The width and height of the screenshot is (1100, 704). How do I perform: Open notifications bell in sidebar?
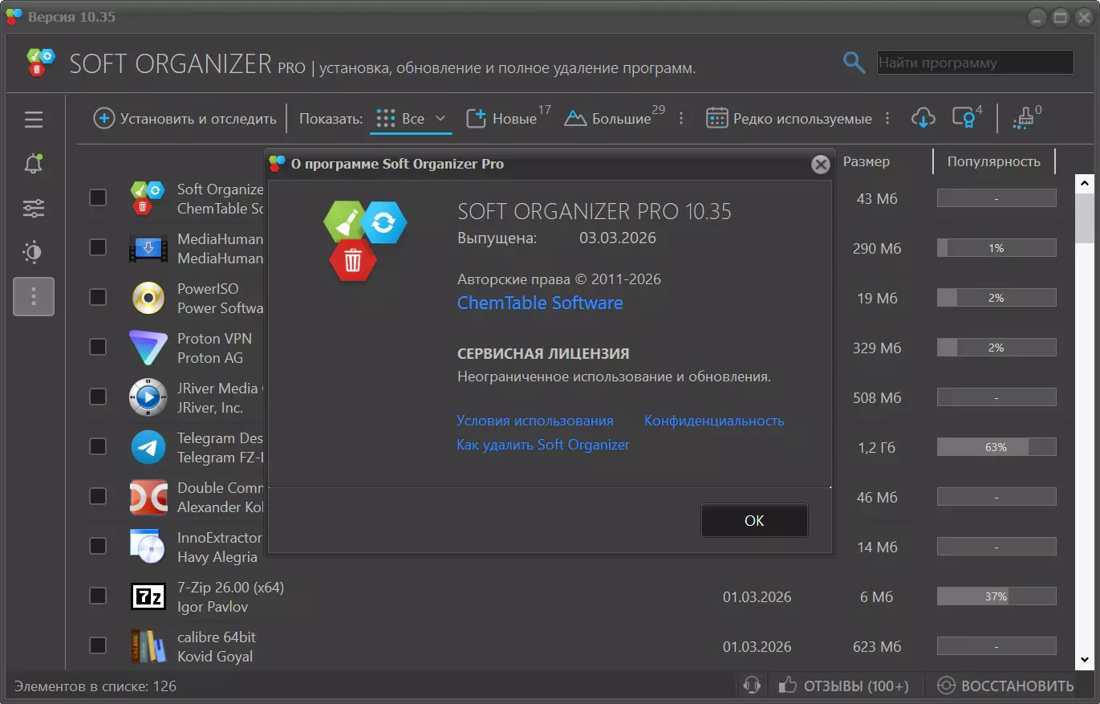(x=33, y=164)
